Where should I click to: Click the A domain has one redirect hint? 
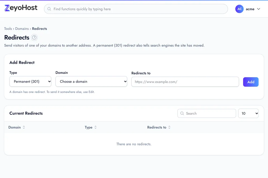tap(52, 92)
